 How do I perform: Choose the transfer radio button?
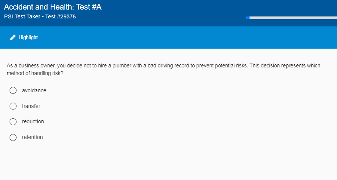(13, 106)
